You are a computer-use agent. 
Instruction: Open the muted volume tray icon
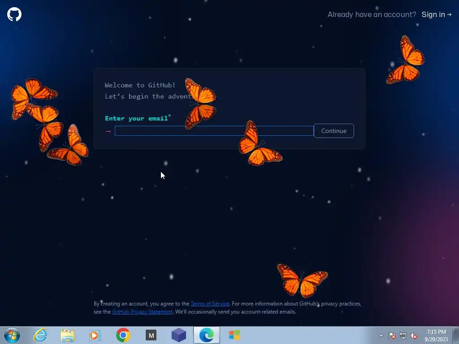tap(414, 335)
